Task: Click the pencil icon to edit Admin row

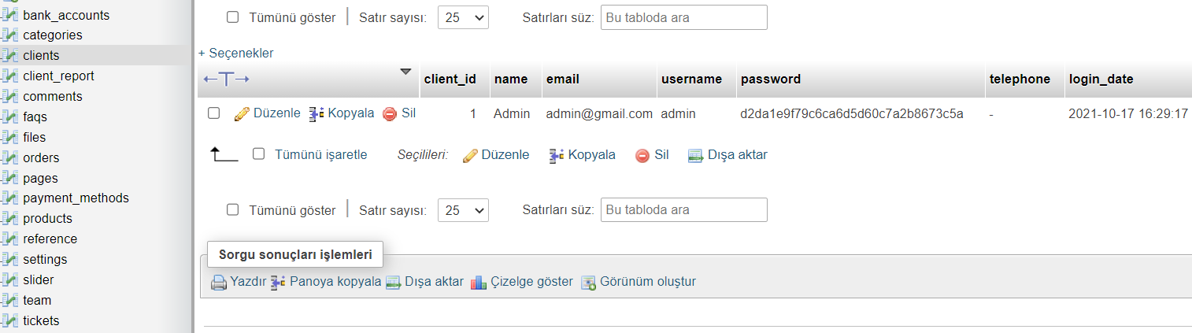Action: 242,113
